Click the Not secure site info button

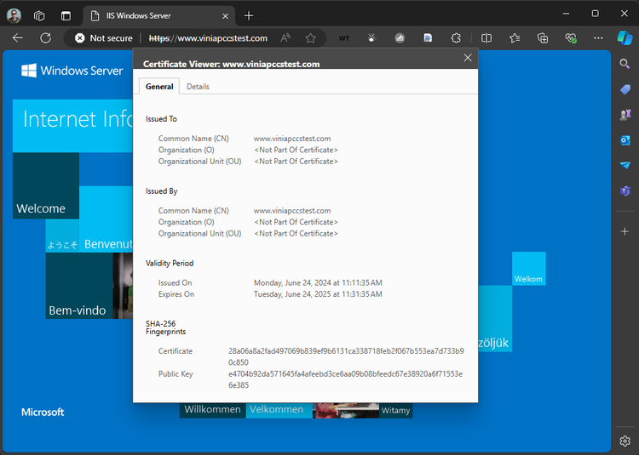point(103,38)
